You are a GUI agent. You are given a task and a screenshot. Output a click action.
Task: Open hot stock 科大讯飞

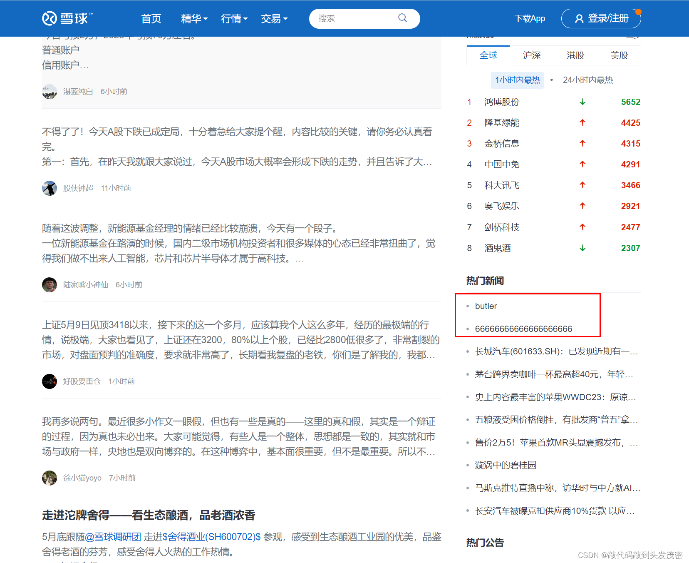pos(502,185)
